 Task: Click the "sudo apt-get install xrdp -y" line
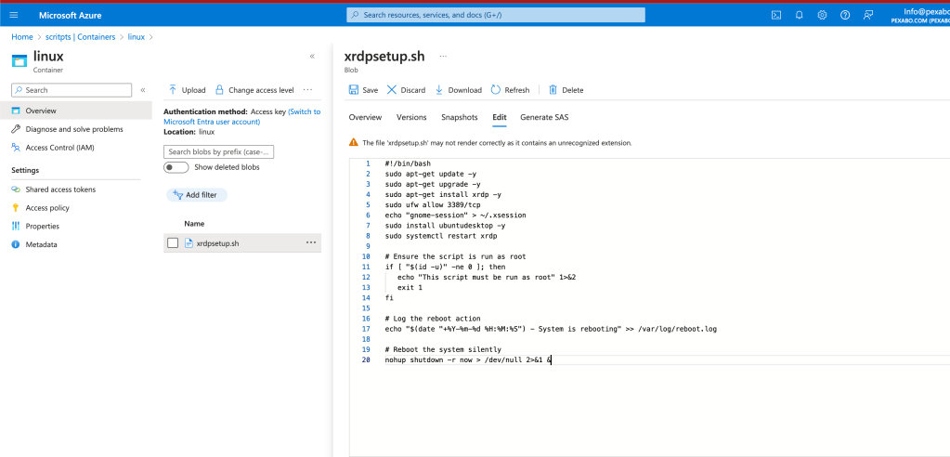coord(443,194)
